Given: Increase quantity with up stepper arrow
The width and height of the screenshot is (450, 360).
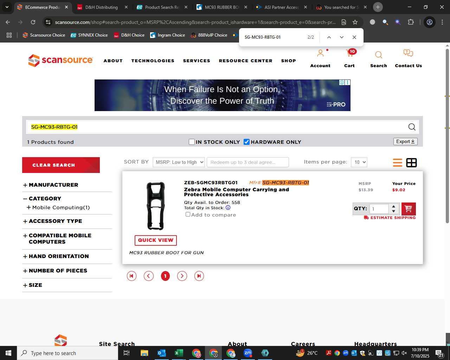Looking at the screenshot, I should (394, 206).
